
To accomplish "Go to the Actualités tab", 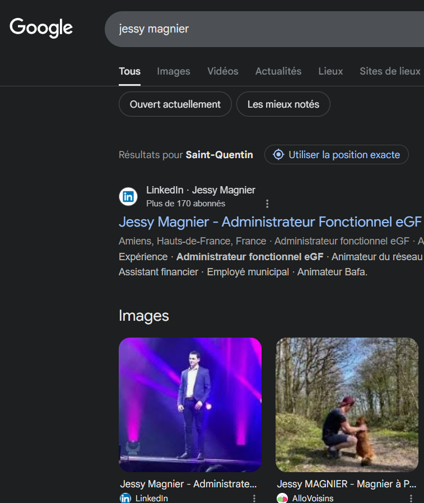I will click(x=278, y=71).
